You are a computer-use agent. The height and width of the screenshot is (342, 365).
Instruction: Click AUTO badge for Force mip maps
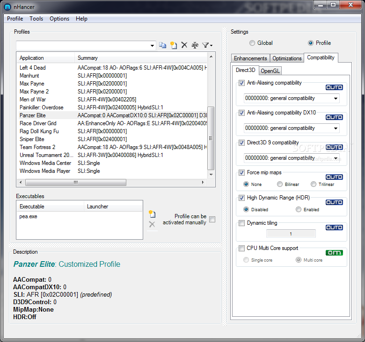click(x=334, y=177)
